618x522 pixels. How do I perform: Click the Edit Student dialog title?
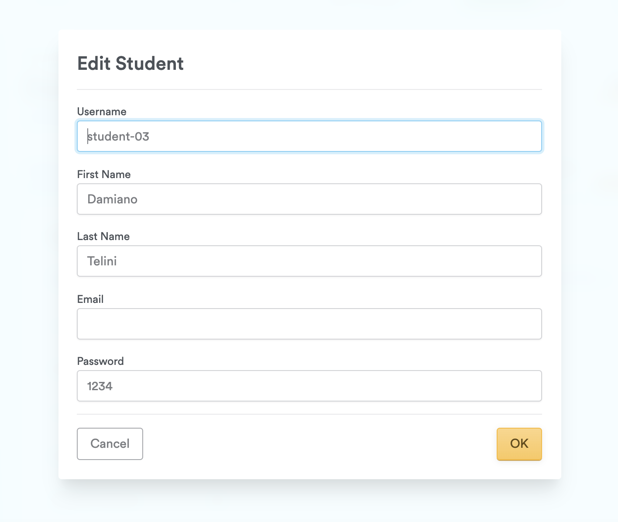tap(130, 64)
